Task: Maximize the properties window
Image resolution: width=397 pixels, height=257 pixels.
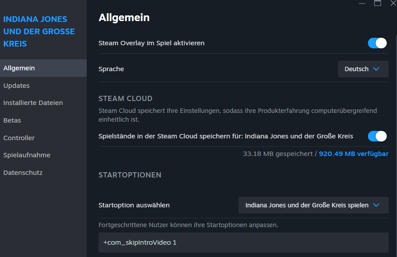Action: (x=378, y=3)
